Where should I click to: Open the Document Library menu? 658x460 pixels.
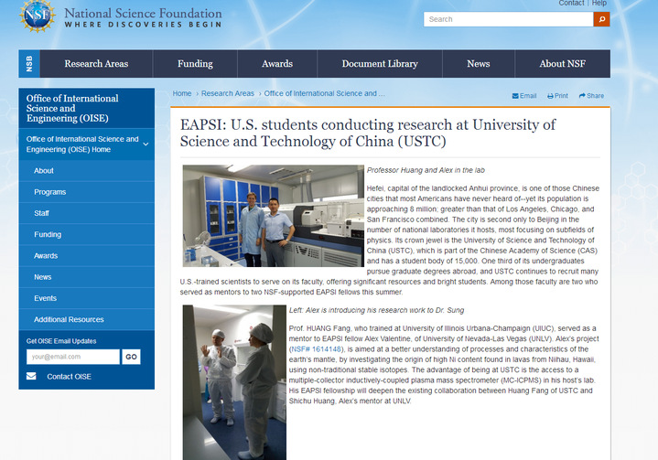(380, 64)
